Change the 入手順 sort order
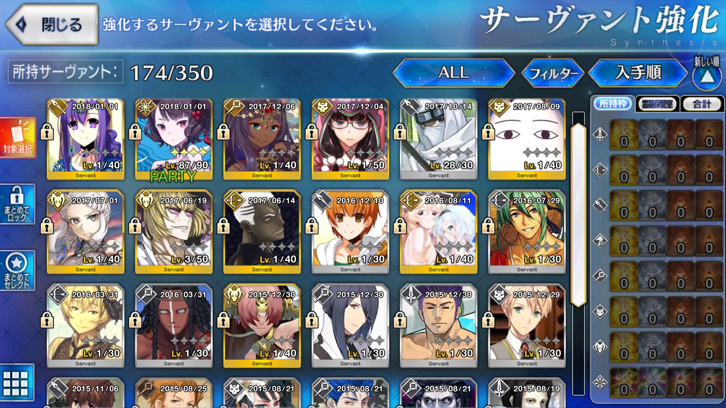 638,73
